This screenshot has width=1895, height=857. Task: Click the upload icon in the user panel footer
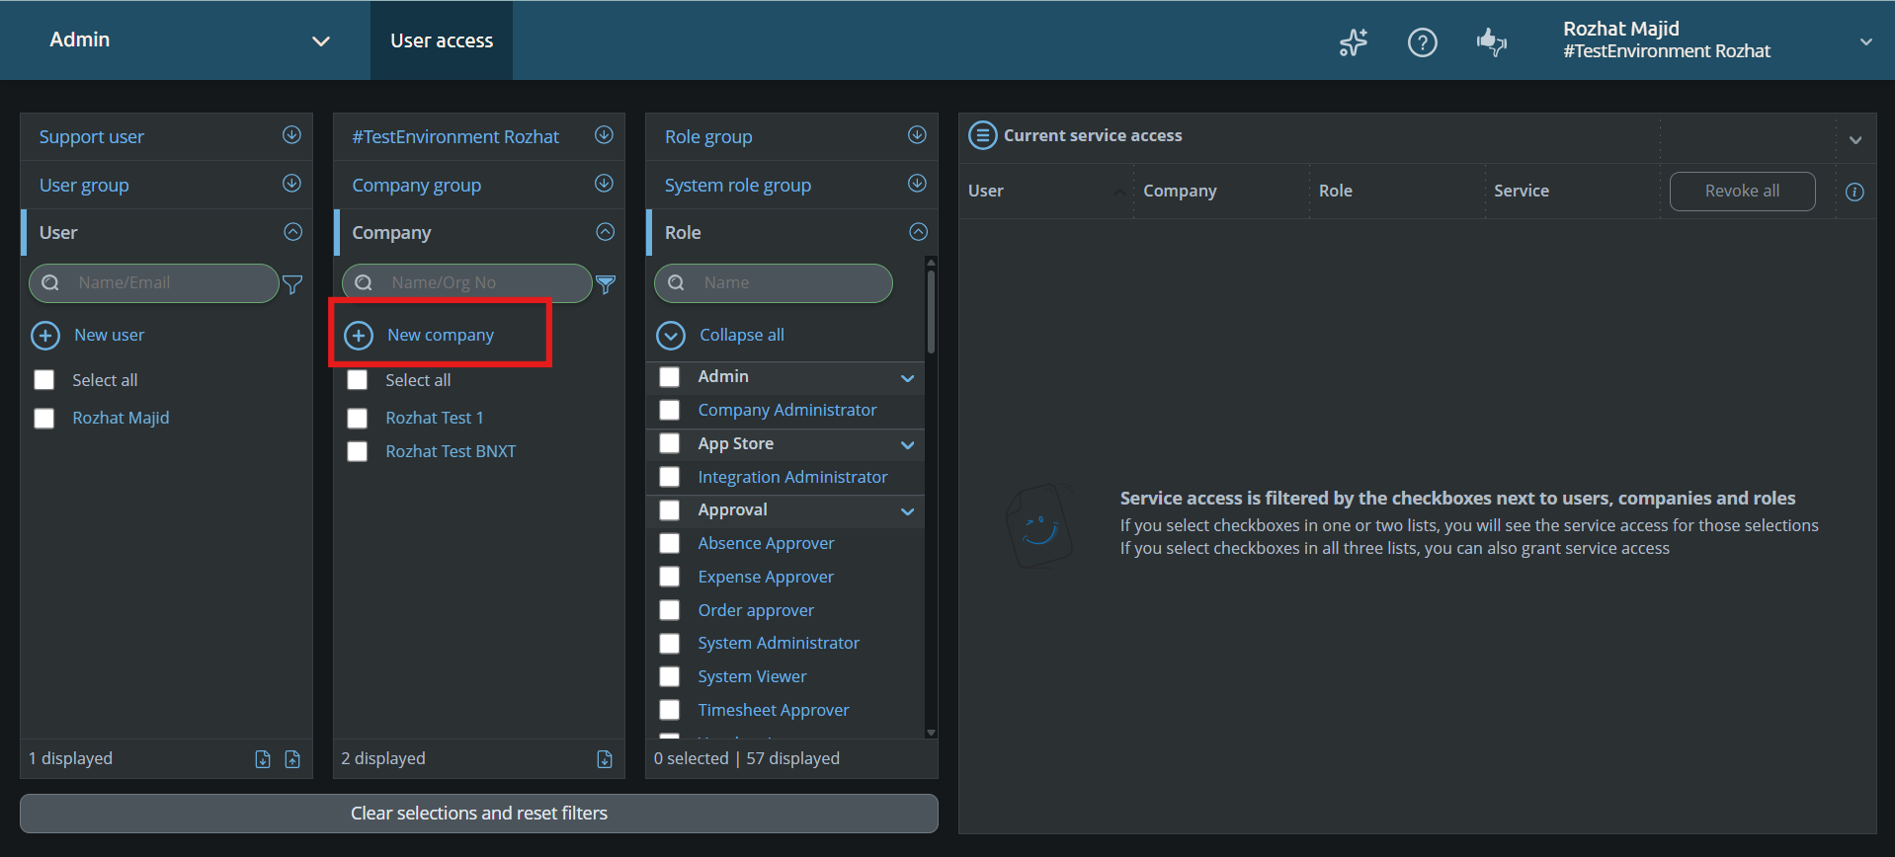292,759
